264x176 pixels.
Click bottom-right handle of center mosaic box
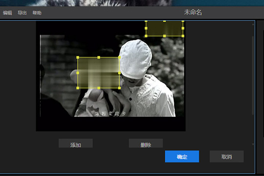pos(120,88)
